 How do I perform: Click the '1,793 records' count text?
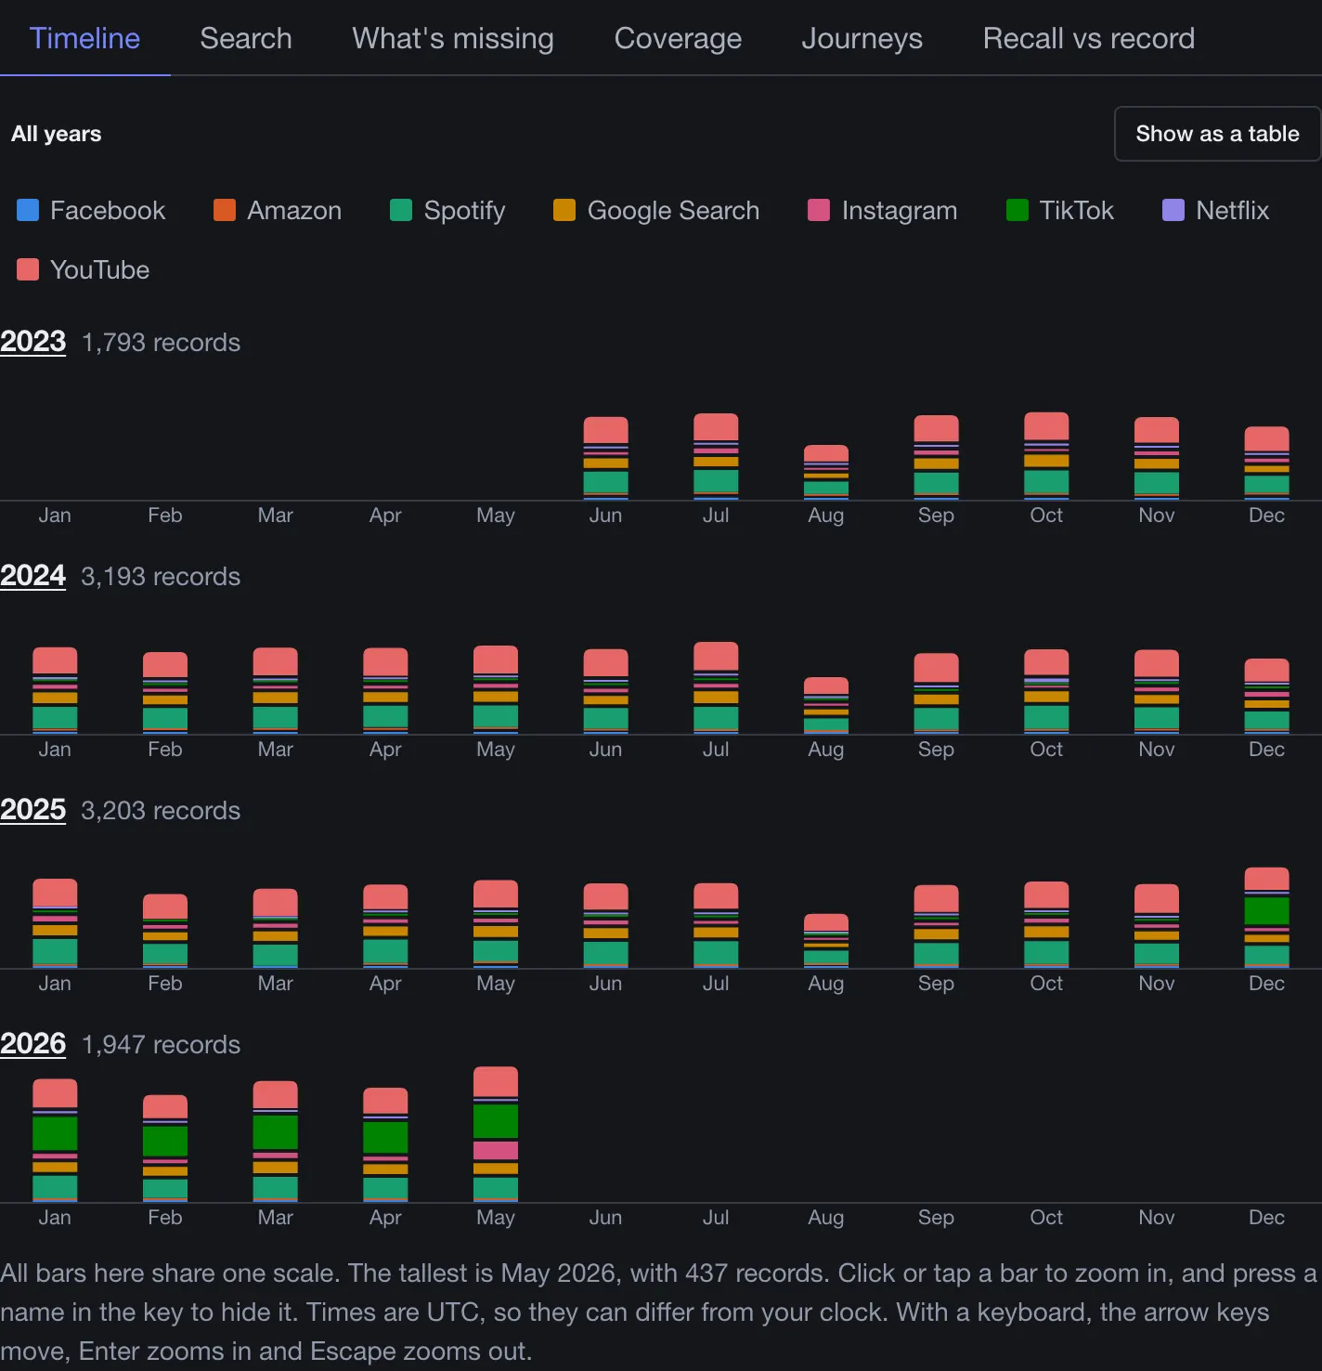pyautogui.click(x=161, y=343)
